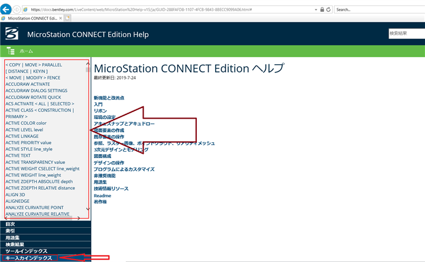Viewport: 425px width, 262px height.
Task: Click key-in list scroll up arrow
Action: coord(87,63)
